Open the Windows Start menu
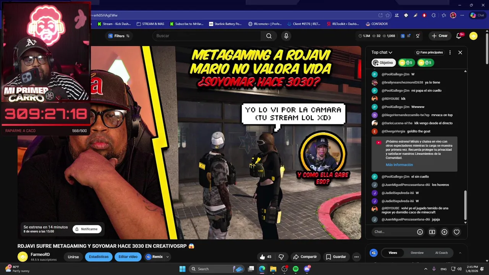The image size is (489, 275). click(182, 269)
